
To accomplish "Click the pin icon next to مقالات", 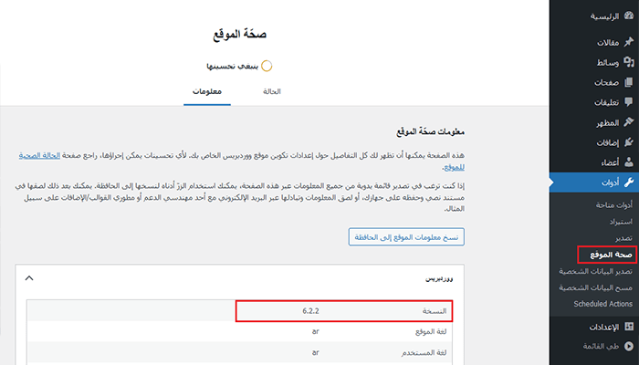I will (x=629, y=42).
